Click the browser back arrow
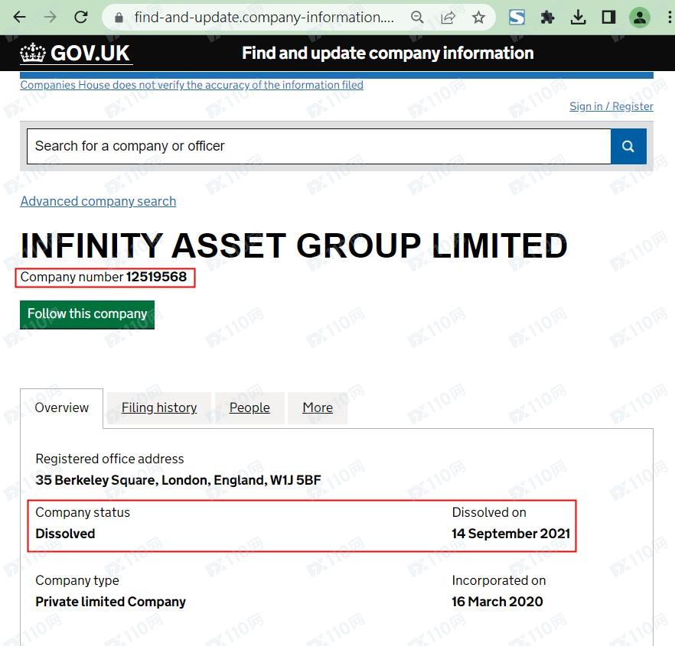The height and width of the screenshot is (646, 675). pyautogui.click(x=19, y=17)
